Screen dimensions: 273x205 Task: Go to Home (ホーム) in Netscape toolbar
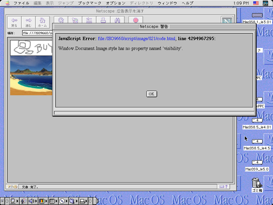click(42, 22)
